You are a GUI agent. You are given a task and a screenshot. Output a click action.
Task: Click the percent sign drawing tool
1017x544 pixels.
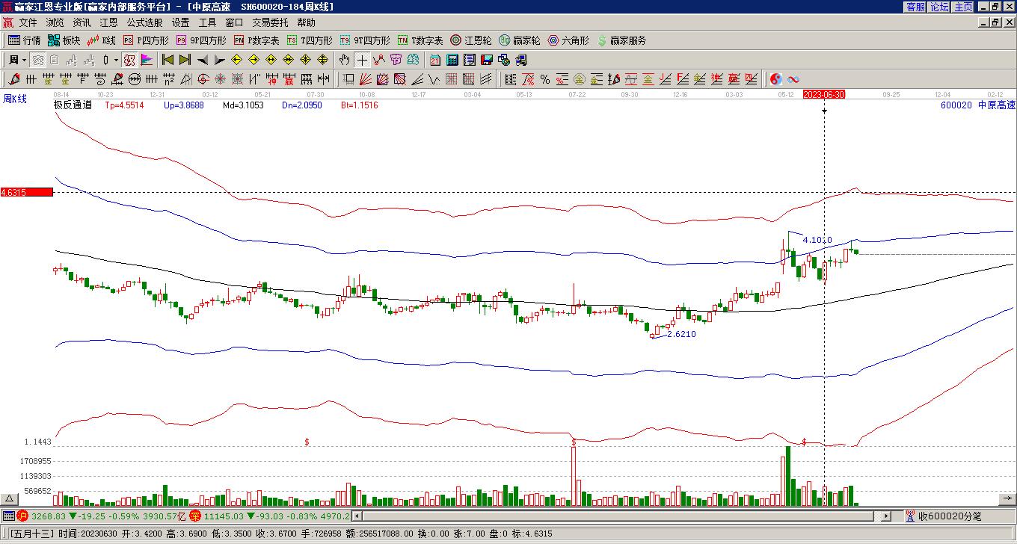[545, 79]
